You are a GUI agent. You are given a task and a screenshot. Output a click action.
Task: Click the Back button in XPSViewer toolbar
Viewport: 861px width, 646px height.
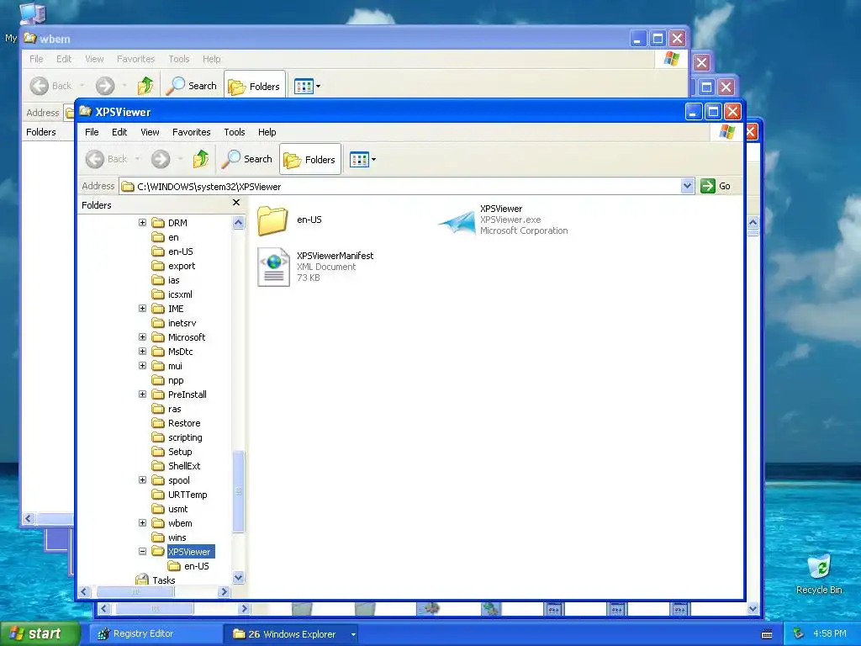pos(107,159)
